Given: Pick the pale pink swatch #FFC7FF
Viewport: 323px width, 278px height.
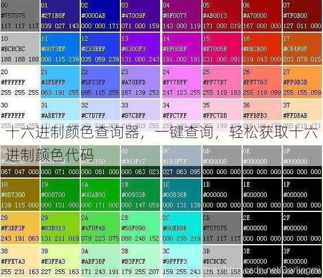Looking at the screenshot, I should pos(181,115).
